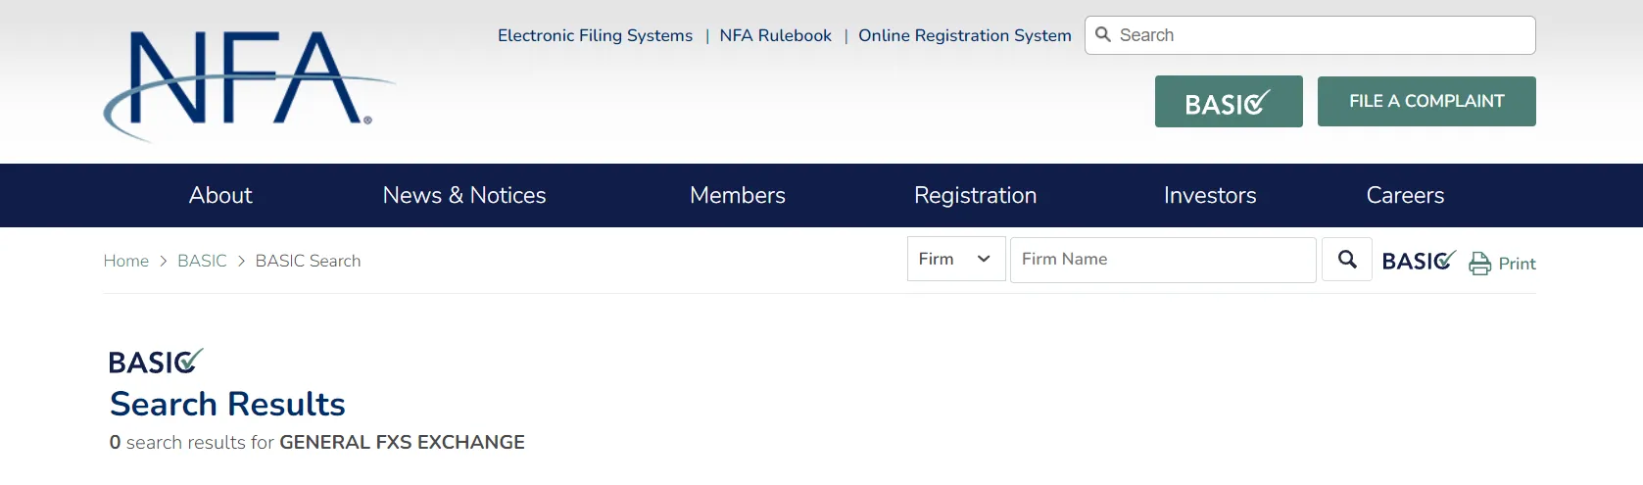Image resolution: width=1643 pixels, height=485 pixels.
Task: Click the firm search magnifier button
Action: pos(1347,260)
